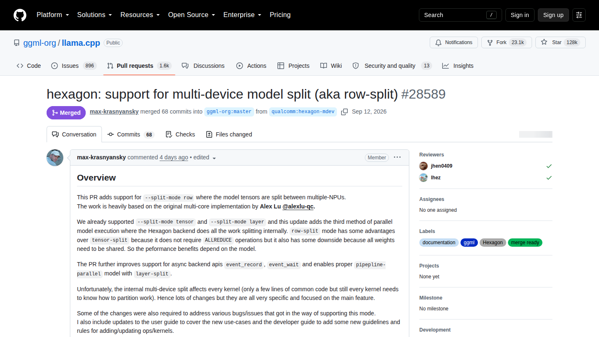Click the Sign in button
Viewport: 599px width, 337px height.
tap(520, 15)
